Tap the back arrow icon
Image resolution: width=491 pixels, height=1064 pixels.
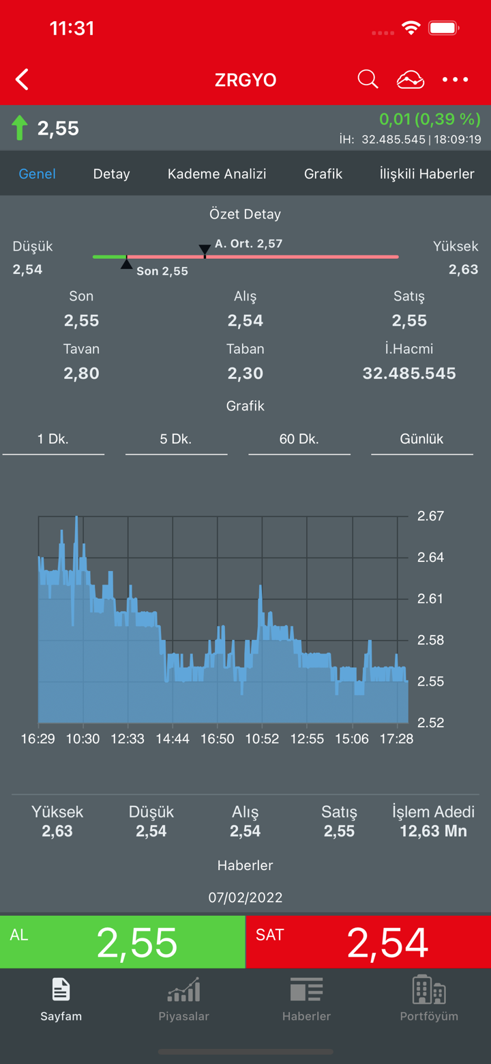[x=23, y=79]
